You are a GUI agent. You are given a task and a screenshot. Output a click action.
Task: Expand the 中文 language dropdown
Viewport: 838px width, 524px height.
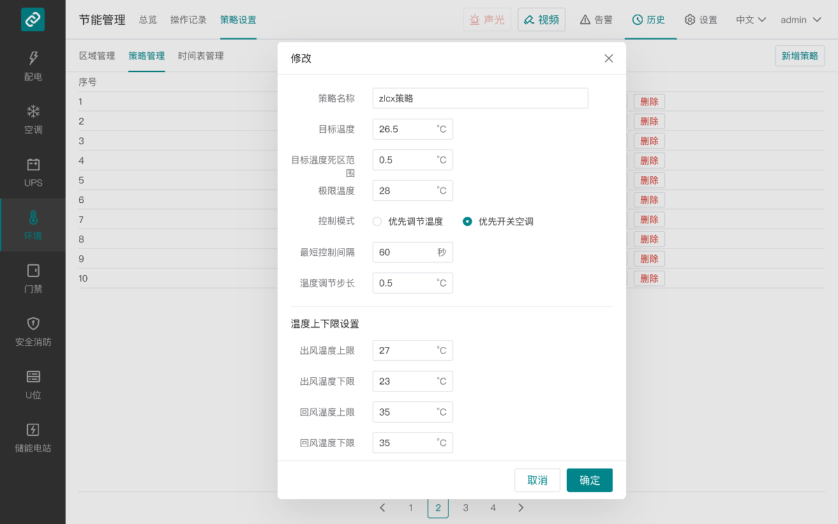pos(751,20)
